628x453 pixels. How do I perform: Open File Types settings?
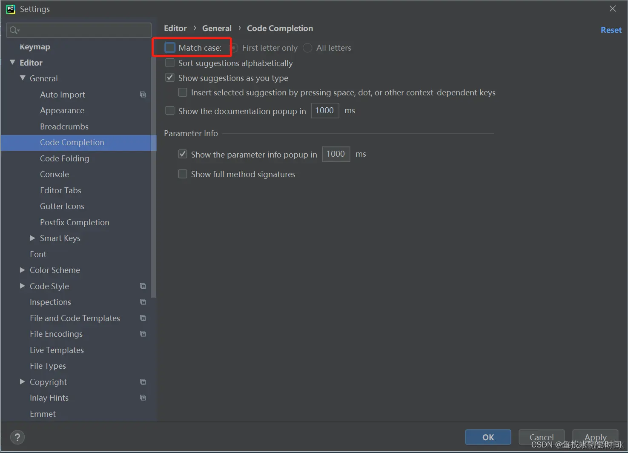[48, 366]
